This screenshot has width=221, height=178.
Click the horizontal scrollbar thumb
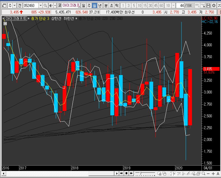pyautogui.click(x=101, y=173)
